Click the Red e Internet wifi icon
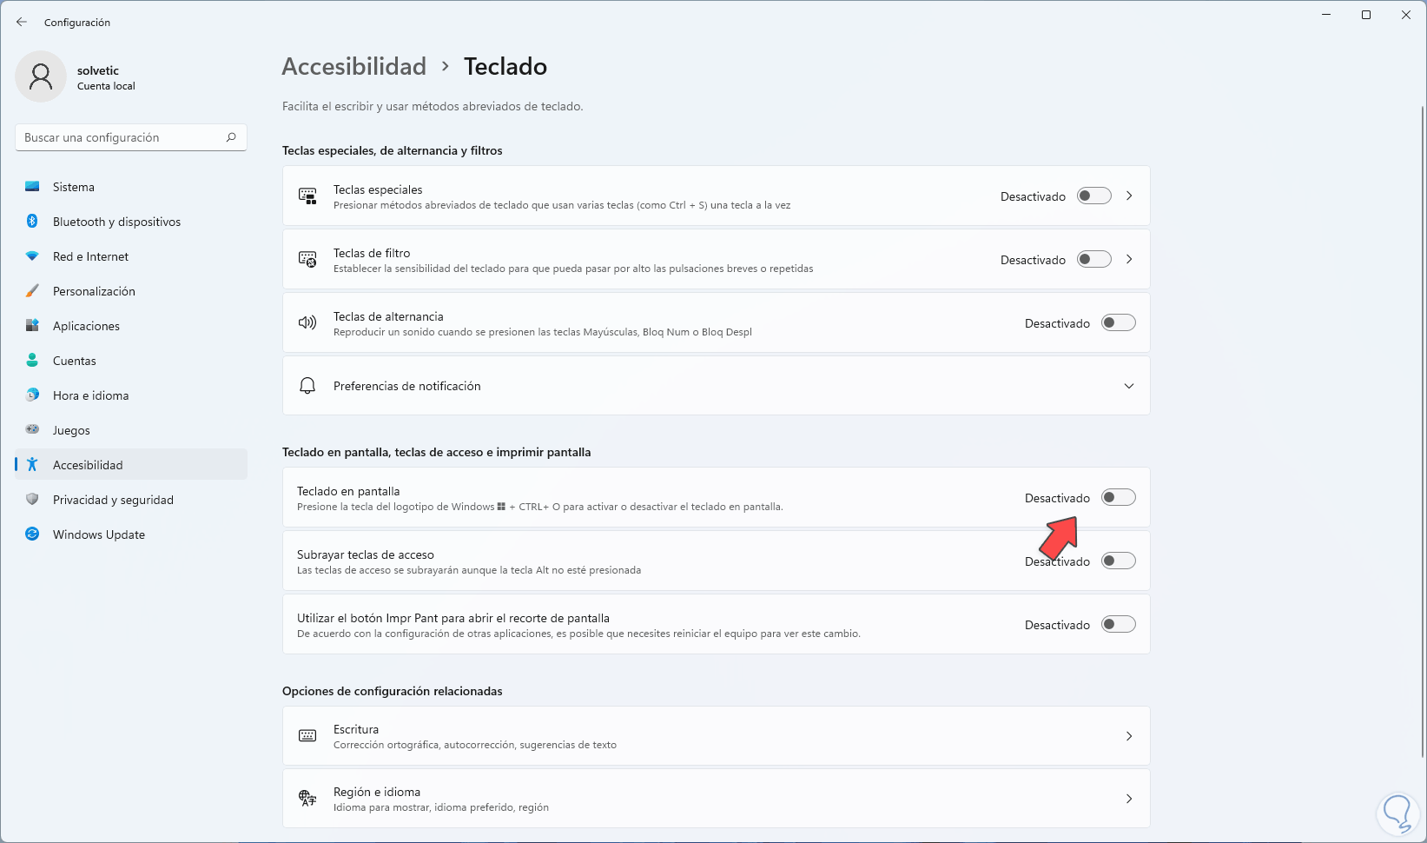1427x843 pixels. 32,256
